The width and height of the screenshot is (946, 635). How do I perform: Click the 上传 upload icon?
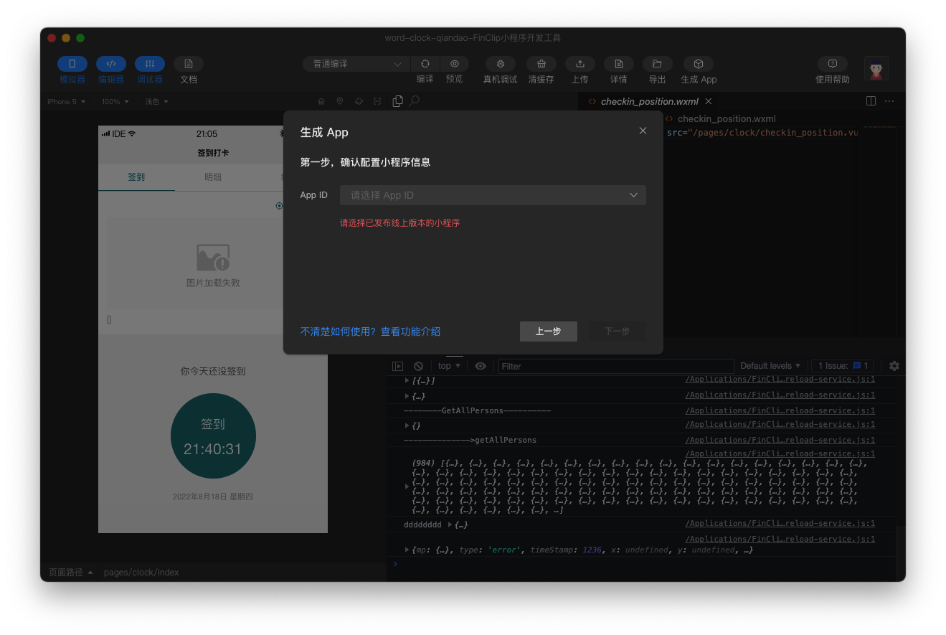coord(580,64)
